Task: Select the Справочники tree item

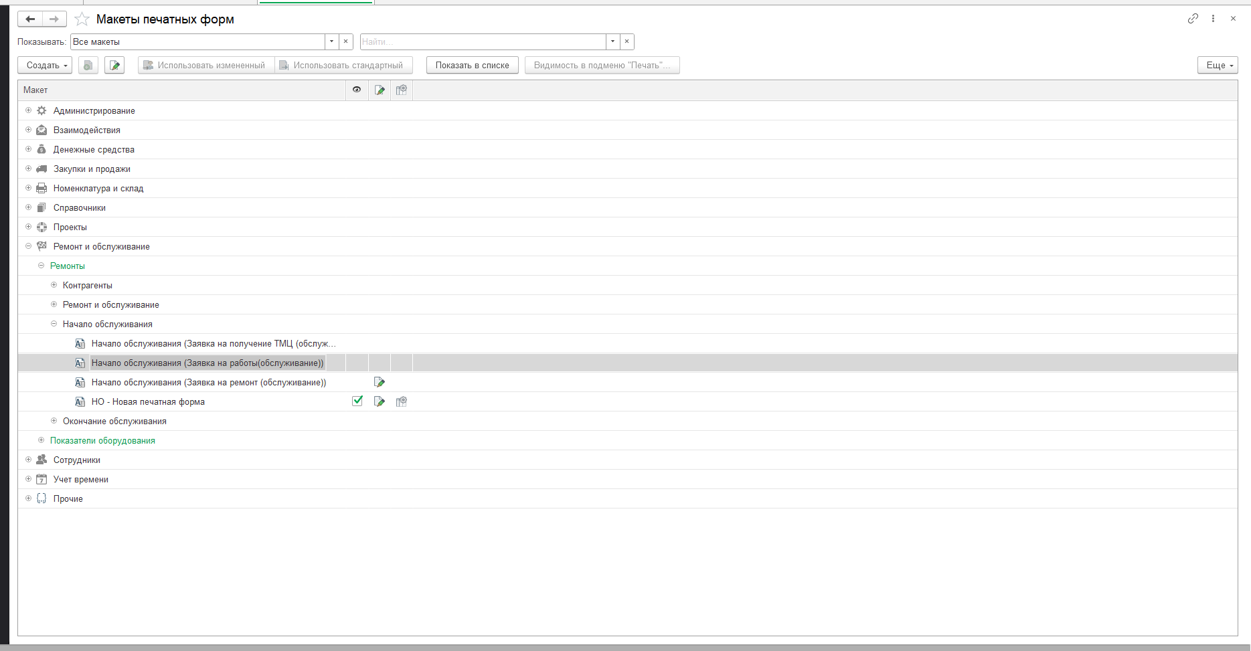Action: click(80, 207)
